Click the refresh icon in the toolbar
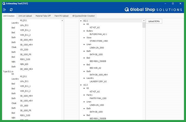The width and height of the screenshot is (186, 122). coord(11,10)
